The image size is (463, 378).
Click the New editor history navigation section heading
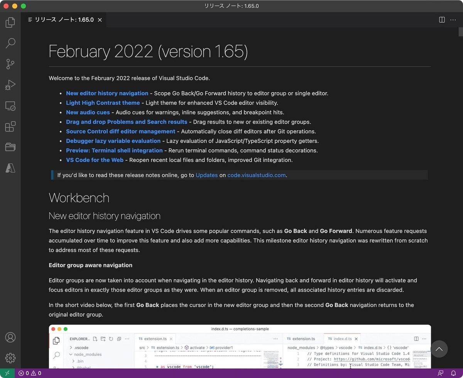tap(105, 216)
